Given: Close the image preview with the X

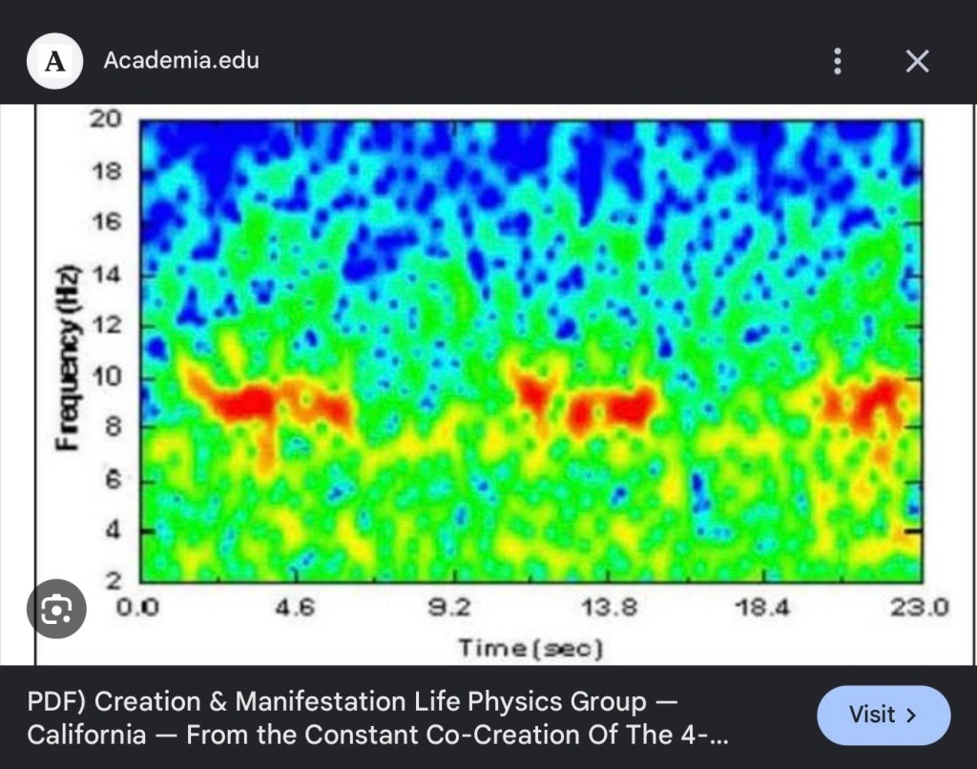Looking at the screenshot, I should tap(917, 61).
